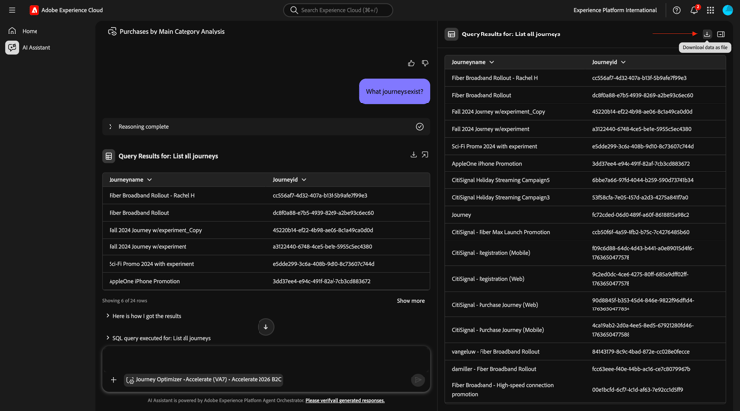Click Please verify all generated responses link

[x=345, y=400]
